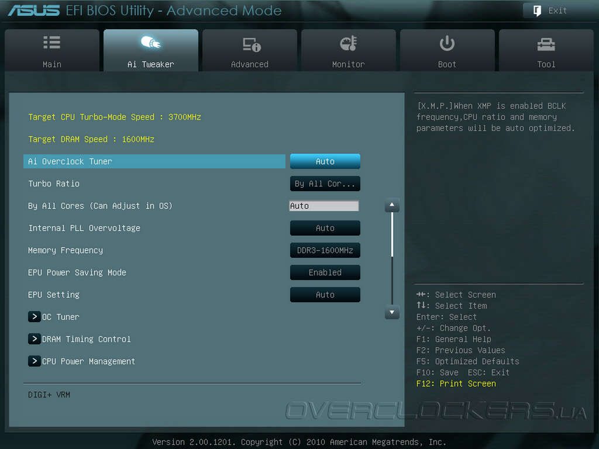This screenshot has height=449, width=599.
Task: Expand OC Tuner arrow
Action: 35,316
